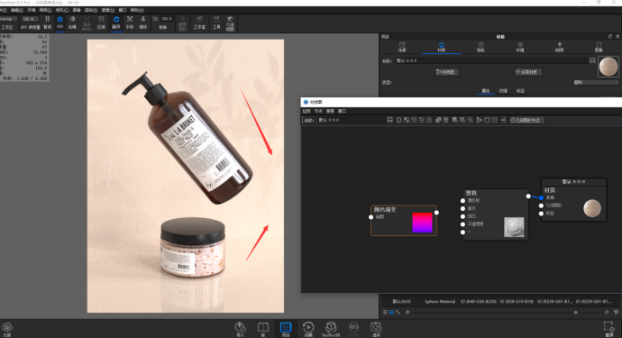The height and width of the screenshot is (338, 622).
Task: Open the material type dropdown
Action: tap(596, 82)
